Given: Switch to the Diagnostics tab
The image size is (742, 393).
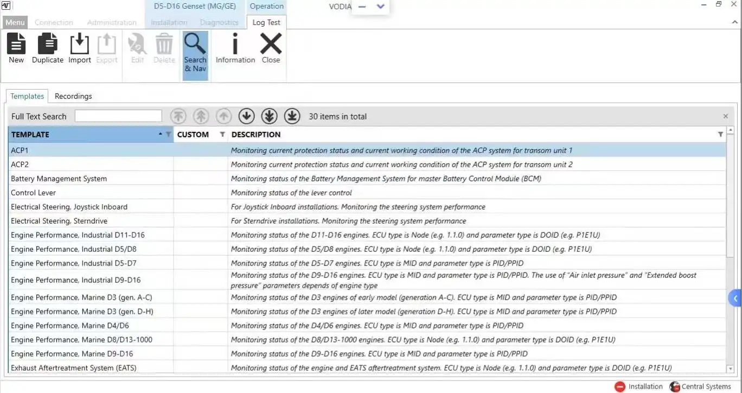Looking at the screenshot, I should tap(219, 22).
